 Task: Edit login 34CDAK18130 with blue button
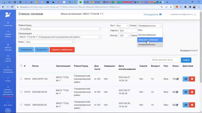click(186, 92)
